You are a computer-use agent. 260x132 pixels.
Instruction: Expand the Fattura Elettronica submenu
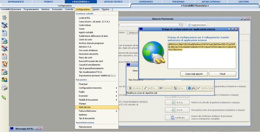coord(116,111)
